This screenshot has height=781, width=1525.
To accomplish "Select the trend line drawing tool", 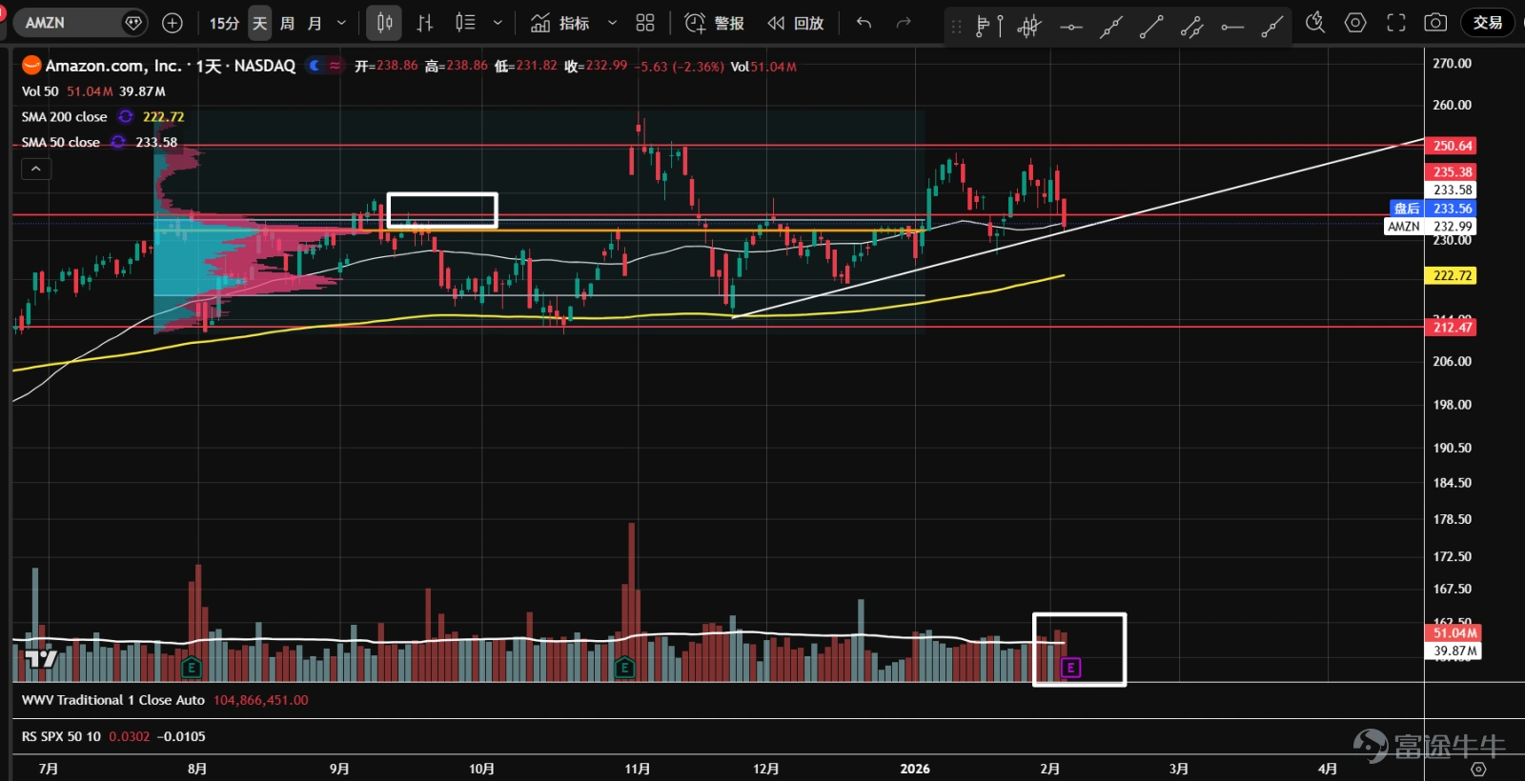I will pos(1151,27).
